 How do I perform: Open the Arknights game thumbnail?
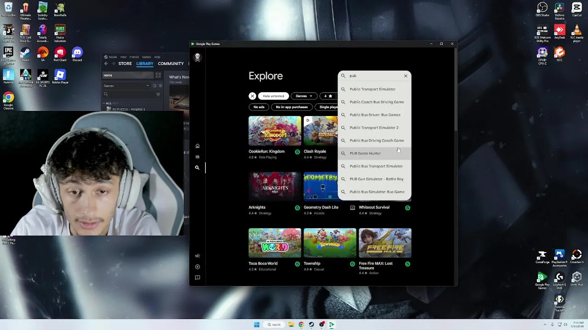click(275, 187)
